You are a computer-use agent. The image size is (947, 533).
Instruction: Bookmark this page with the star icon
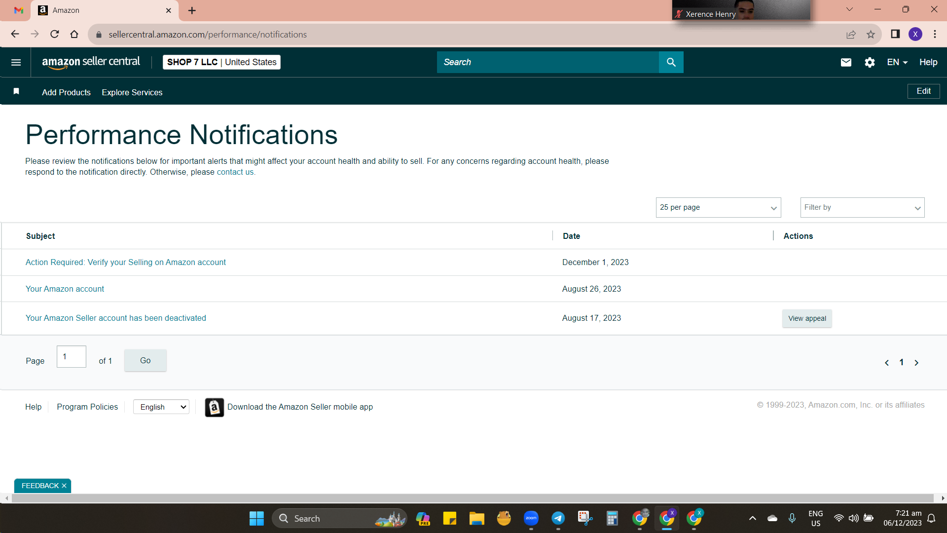(x=871, y=34)
